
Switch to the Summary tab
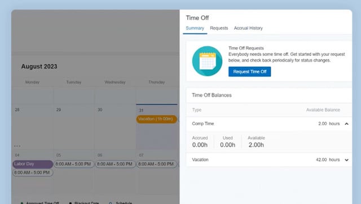pyautogui.click(x=195, y=28)
